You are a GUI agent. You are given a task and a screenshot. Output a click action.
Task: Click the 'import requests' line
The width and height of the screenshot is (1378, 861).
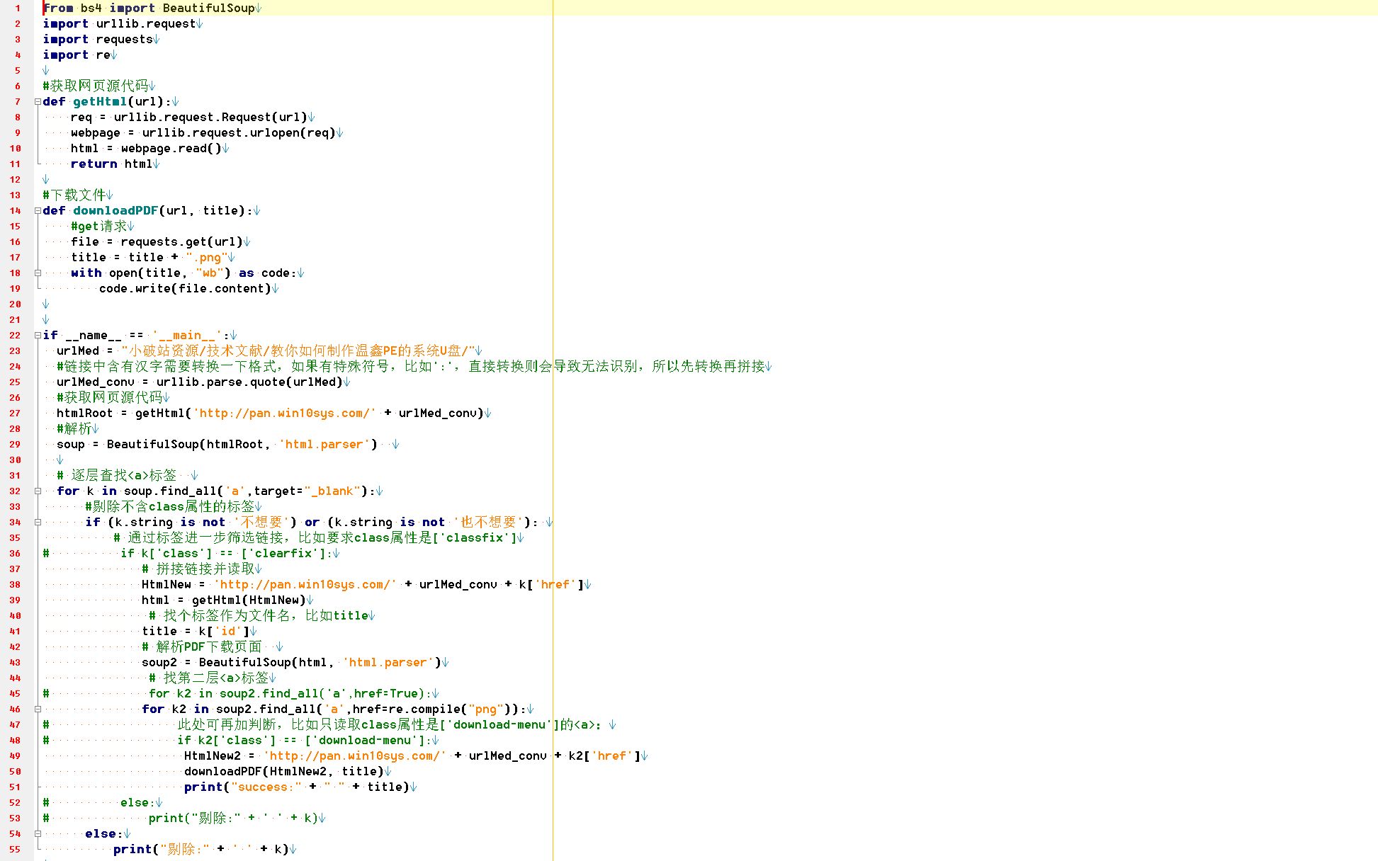click(98, 39)
